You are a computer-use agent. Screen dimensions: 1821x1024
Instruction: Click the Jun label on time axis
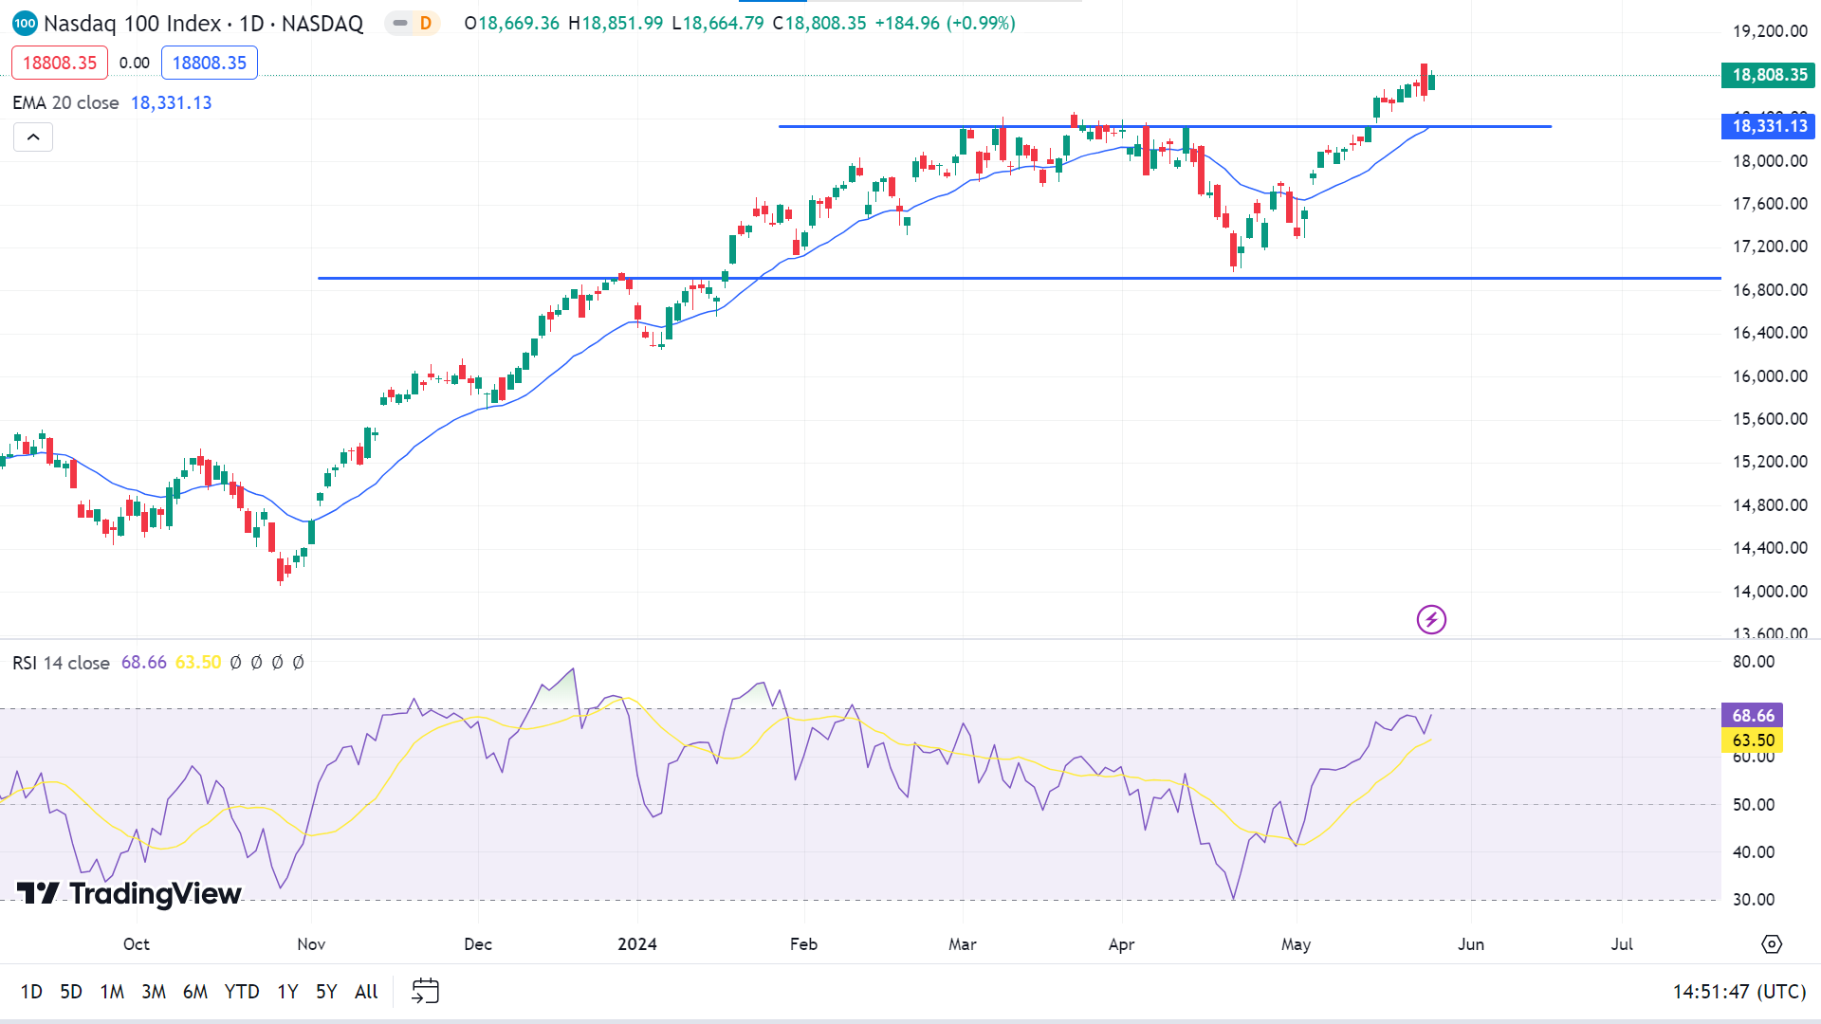pyautogui.click(x=1471, y=943)
